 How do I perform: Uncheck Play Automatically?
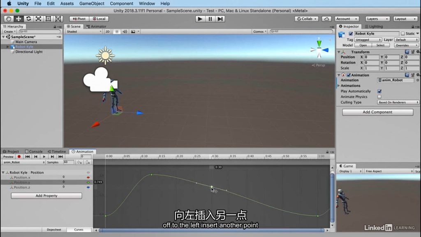click(379, 91)
